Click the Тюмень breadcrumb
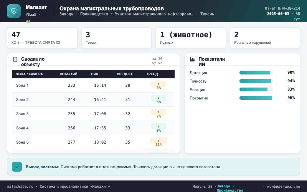307x192 pixels. point(207,14)
